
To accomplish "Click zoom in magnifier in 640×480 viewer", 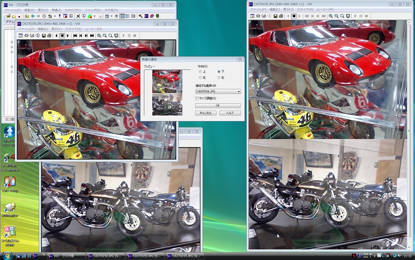I will [99, 35].
